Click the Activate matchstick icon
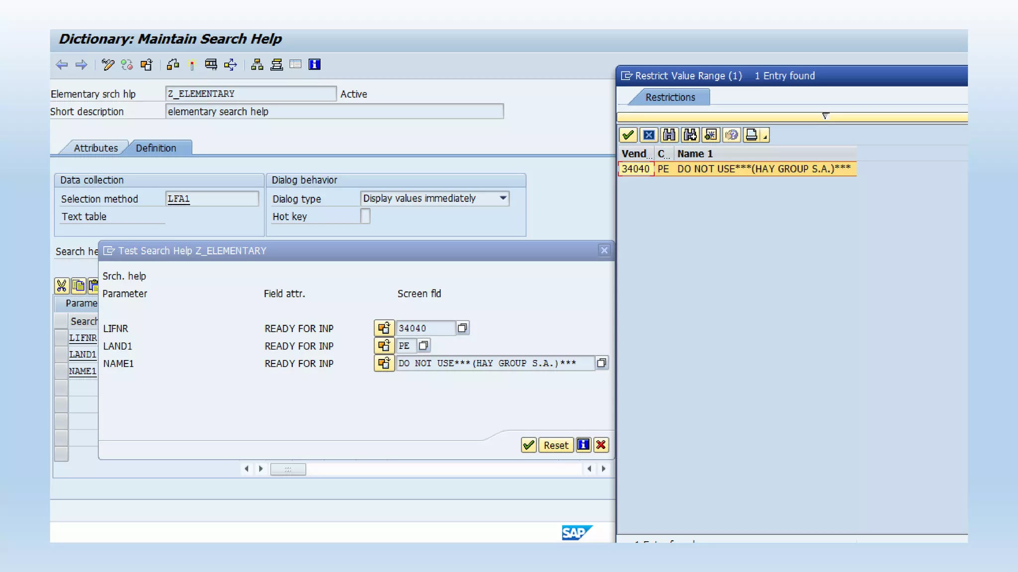 192,65
